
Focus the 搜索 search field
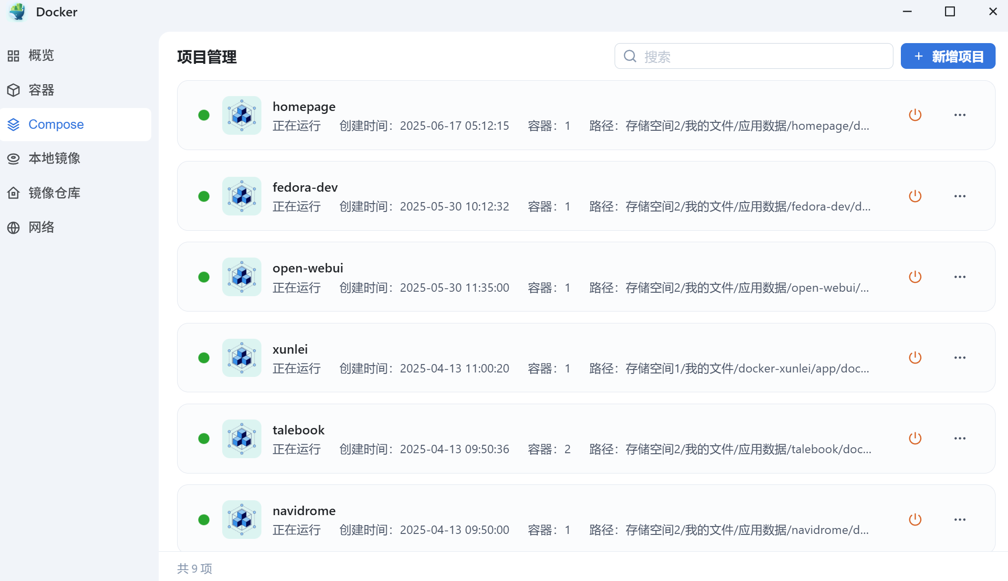754,56
